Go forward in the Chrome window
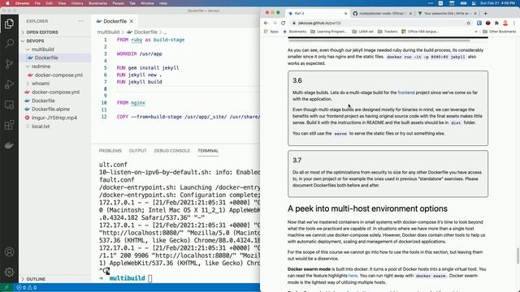520x292 pixels. [x=275, y=23]
